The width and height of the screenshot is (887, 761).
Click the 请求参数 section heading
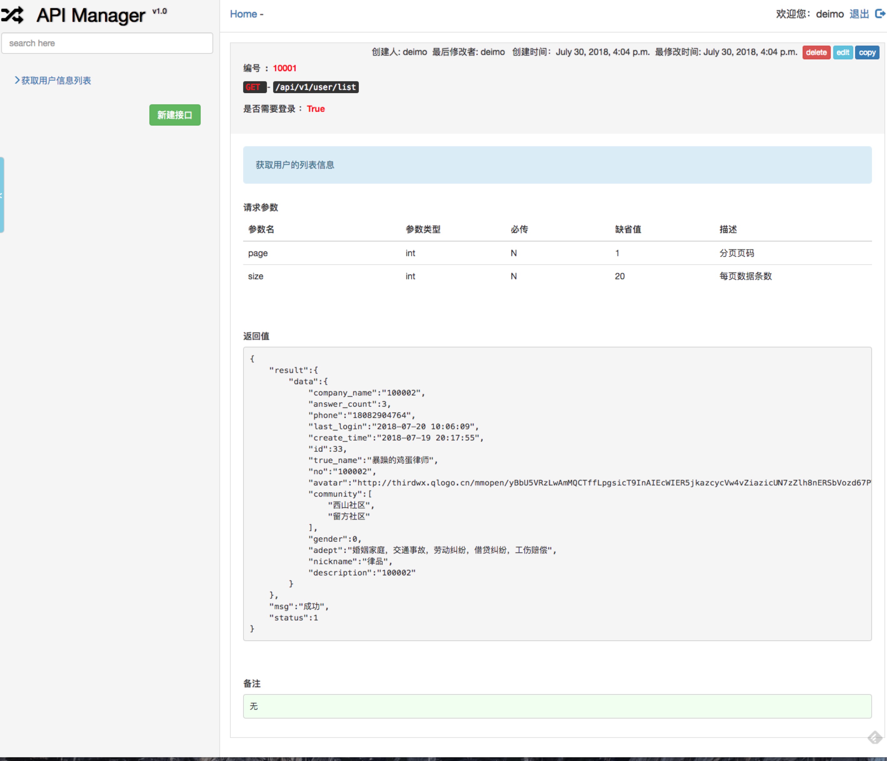pos(261,207)
